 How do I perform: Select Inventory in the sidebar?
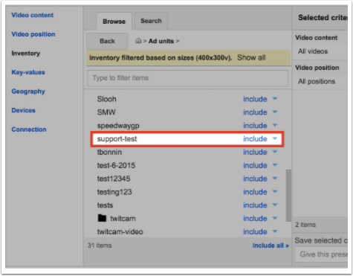(x=25, y=54)
